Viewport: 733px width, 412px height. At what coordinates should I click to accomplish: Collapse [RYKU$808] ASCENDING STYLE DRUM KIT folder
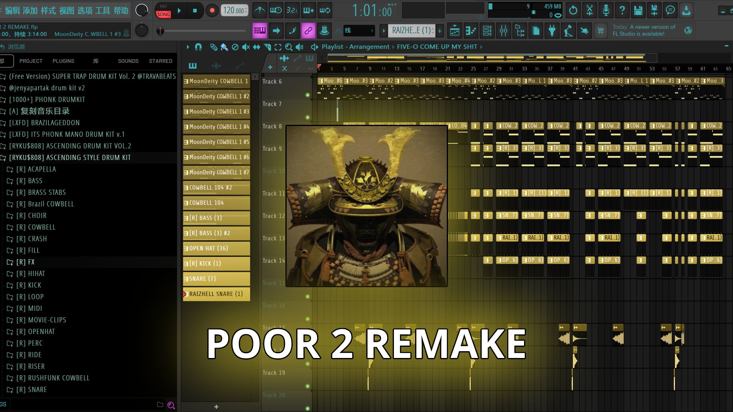[70, 158]
